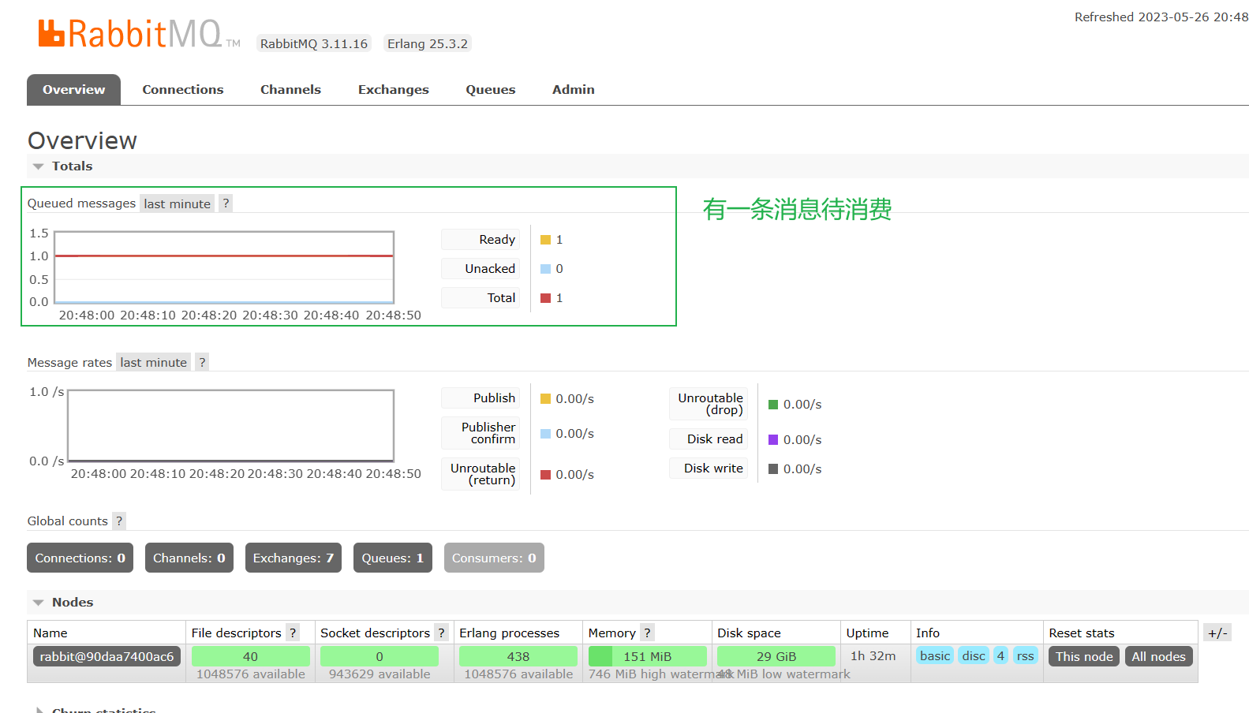The height and width of the screenshot is (713, 1249).
Task: Click the yellow Ready color swatch
Action: click(545, 240)
